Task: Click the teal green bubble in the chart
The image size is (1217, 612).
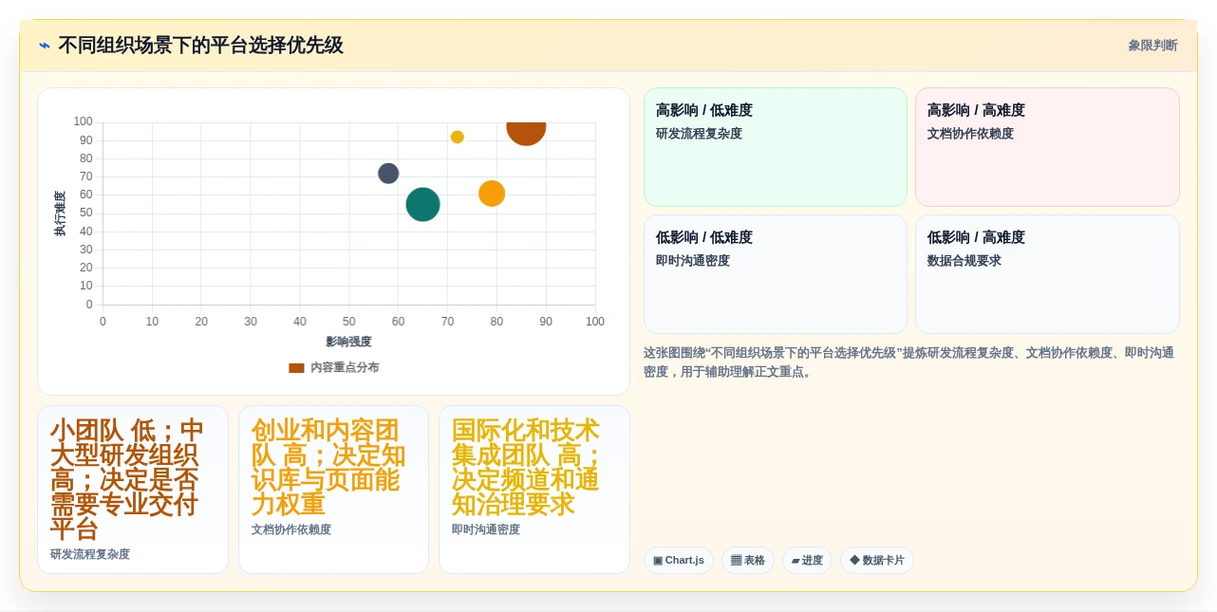Action: (x=422, y=204)
